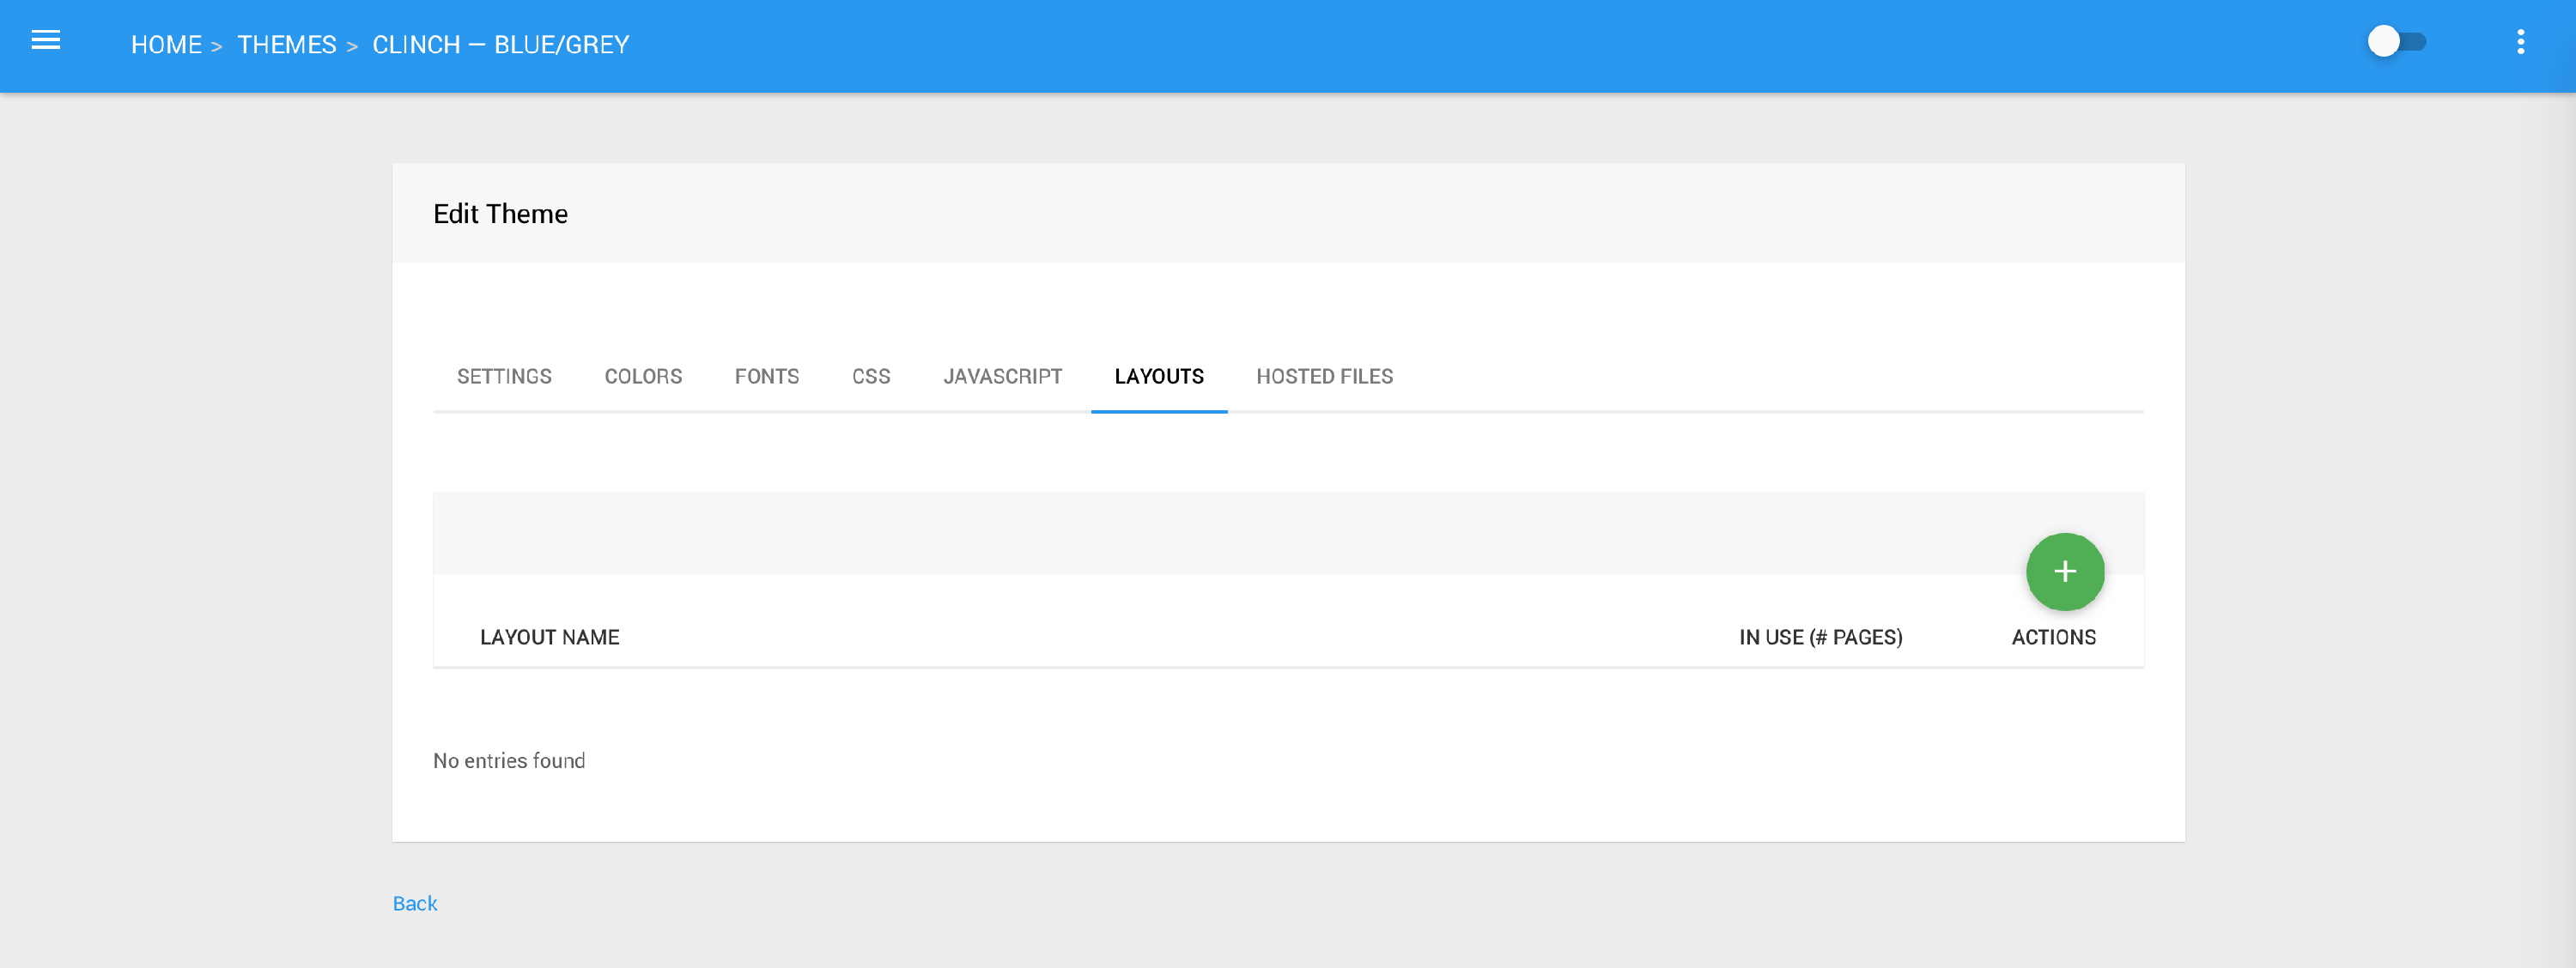Navigate to THEMES breadcrumb

[286, 45]
